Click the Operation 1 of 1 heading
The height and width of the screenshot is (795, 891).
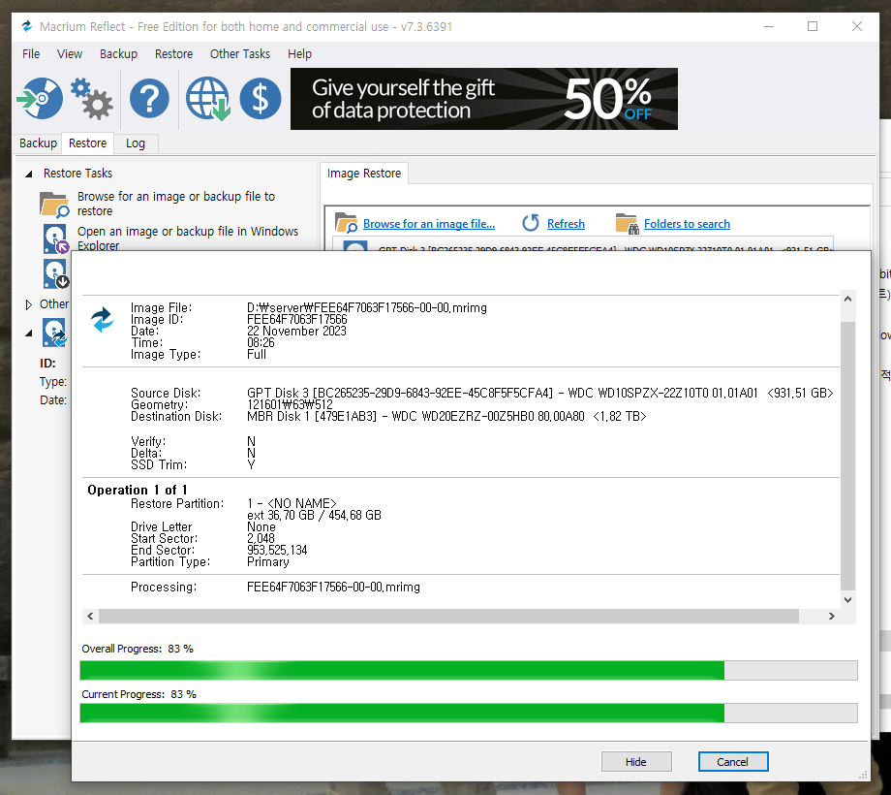tap(137, 490)
